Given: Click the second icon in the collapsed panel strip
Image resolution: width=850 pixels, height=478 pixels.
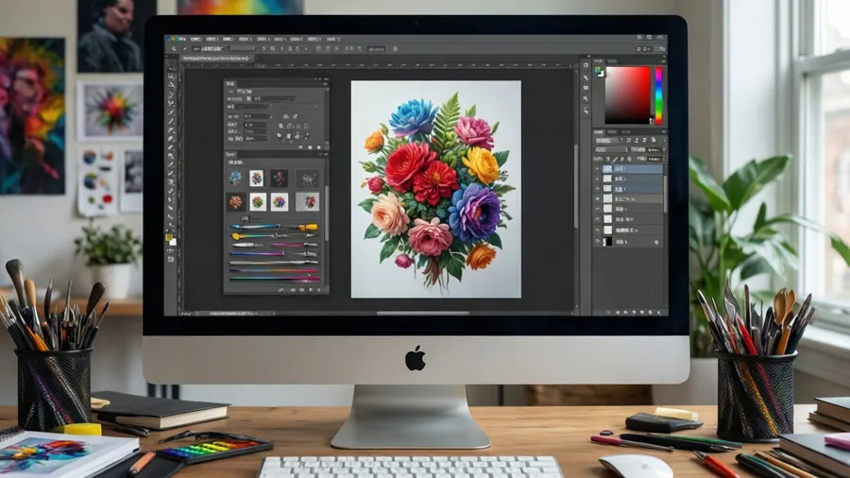Looking at the screenshot, I should click(586, 77).
